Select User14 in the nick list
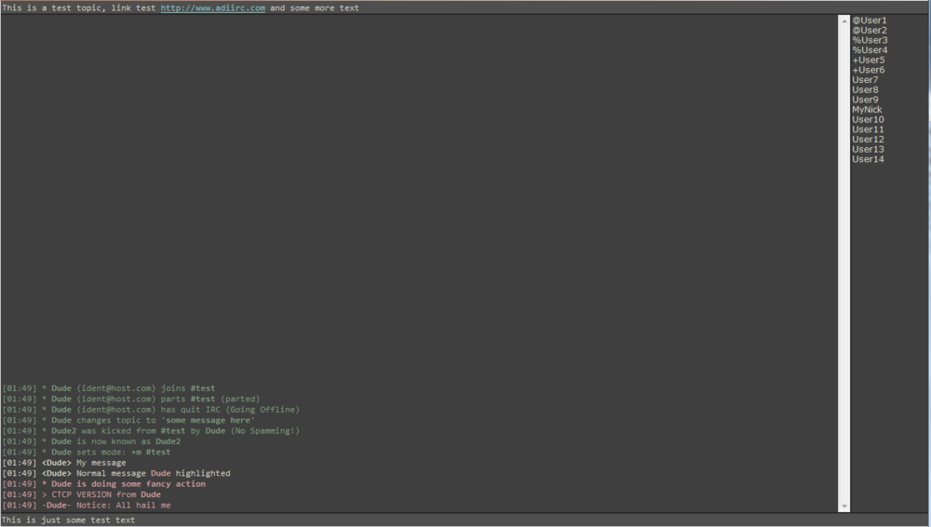931x527 pixels. click(868, 159)
